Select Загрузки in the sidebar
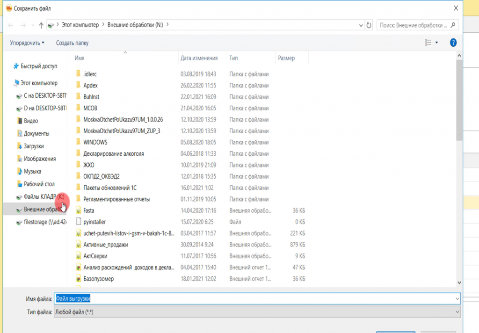This screenshot has width=479, height=333. coord(34,146)
